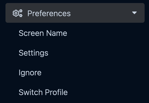The image size is (149, 103).
Task: Open the Screen Name preference
Action: (x=43, y=33)
